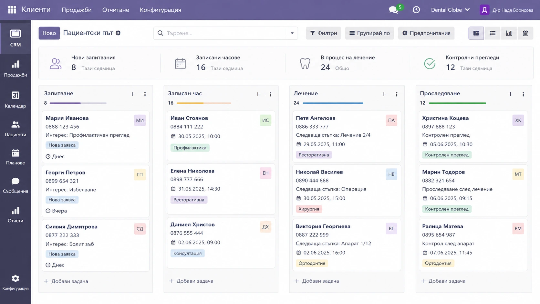The height and width of the screenshot is (304, 540).
Task: Switch to graph view
Action: [509, 33]
